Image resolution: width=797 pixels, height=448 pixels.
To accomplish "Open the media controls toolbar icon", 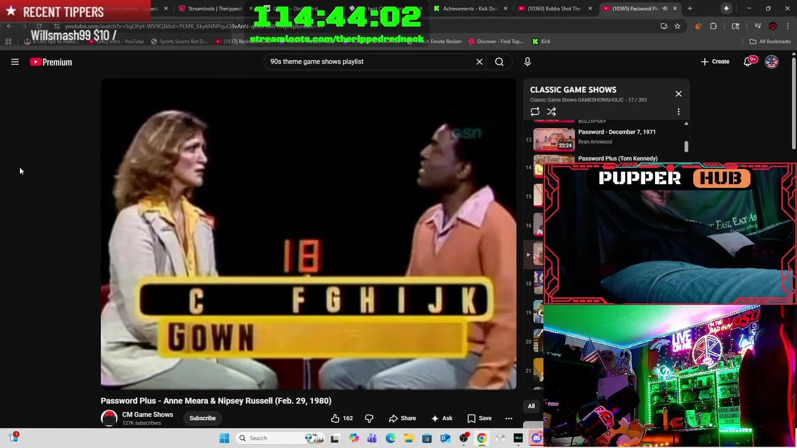I will coord(758,26).
